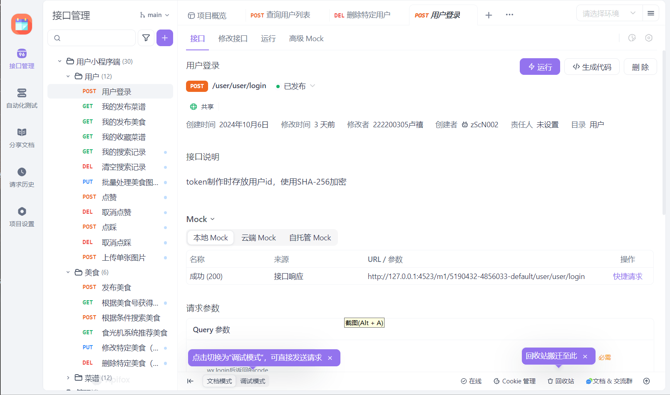Click the 生成代码 button
Image resolution: width=670 pixels, height=395 pixels.
(x=592, y=67)
